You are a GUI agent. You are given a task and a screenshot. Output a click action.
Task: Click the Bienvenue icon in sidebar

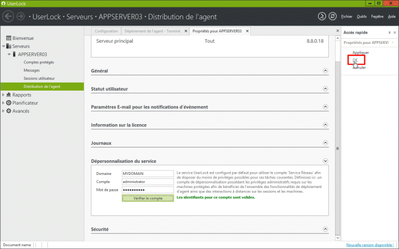click(x=9, y=38)
